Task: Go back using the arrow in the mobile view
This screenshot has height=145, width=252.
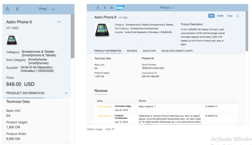Action: (17, 9)
